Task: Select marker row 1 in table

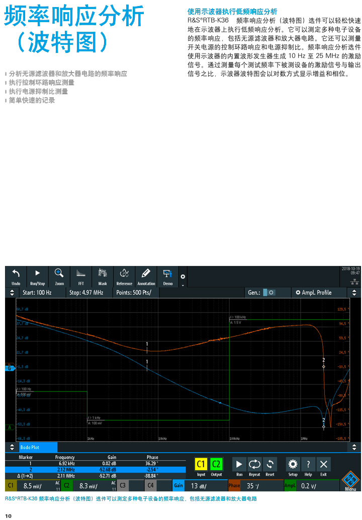Action: pos(96,464)
